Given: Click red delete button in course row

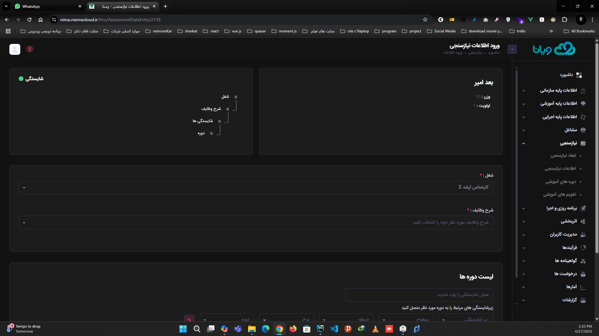Looking at the screenshot, I should tap(189, 319).
